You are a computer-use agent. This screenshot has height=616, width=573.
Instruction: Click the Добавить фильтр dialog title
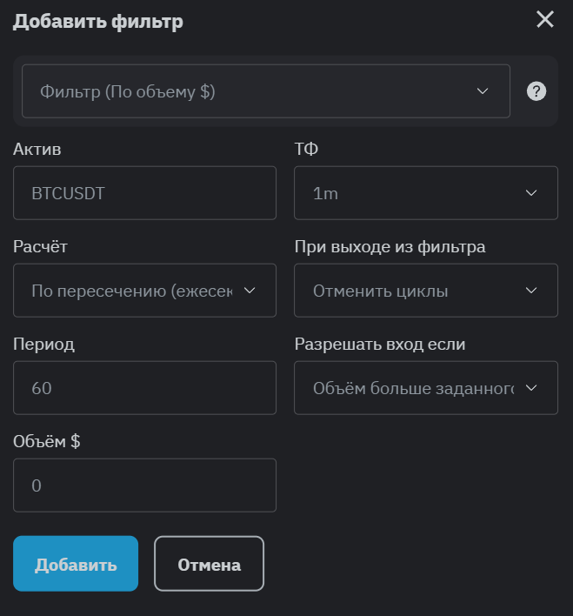point(98,22)
